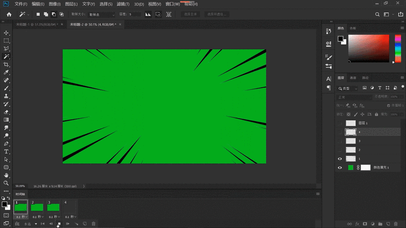This screenshot has height=228, width=406.
Task: Select the Crop tool
Action: click(x=6, y=64)
